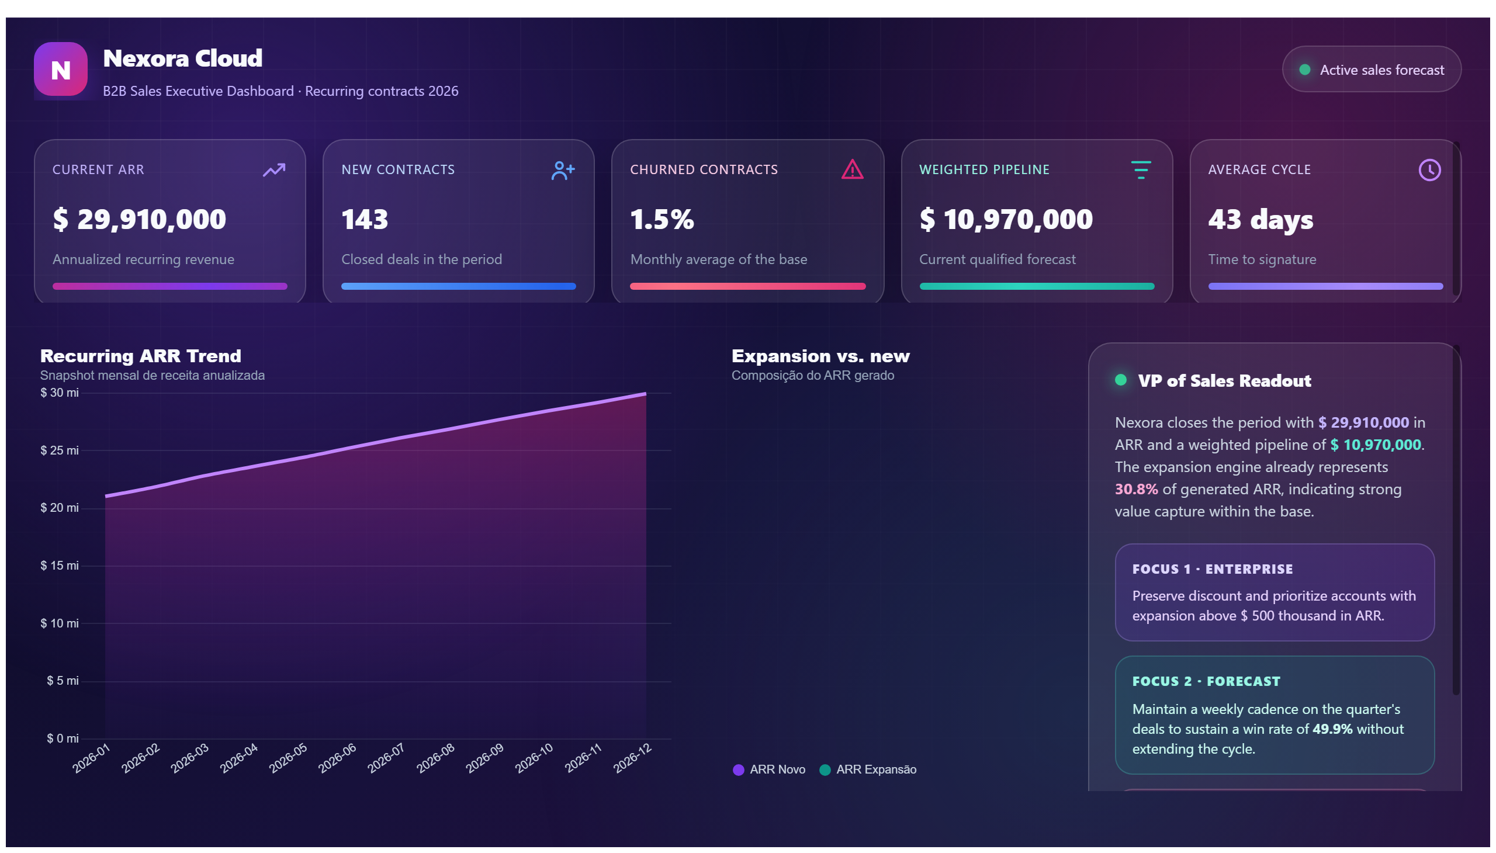Screen dimensions: 1496x853
Task: Click the Expansion vs. new heading
Action: pos(820,356)
